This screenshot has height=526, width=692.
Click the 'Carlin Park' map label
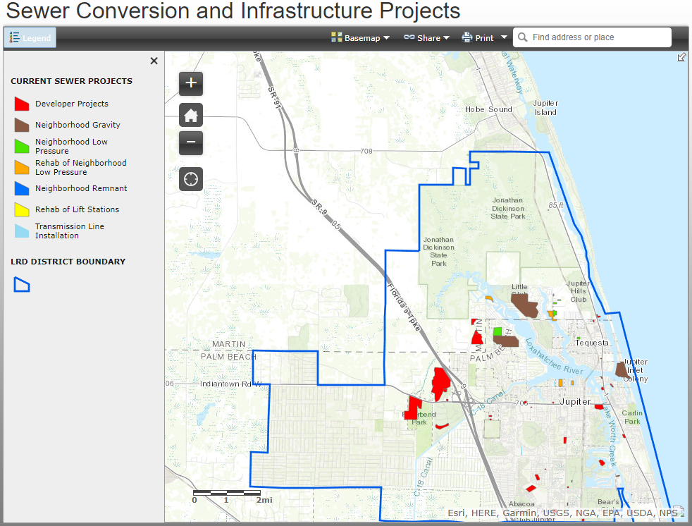click(632, 417)
